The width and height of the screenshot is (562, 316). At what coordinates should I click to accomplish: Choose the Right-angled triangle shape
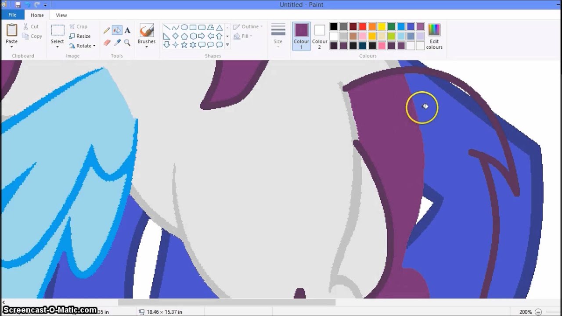click(167, 36)
